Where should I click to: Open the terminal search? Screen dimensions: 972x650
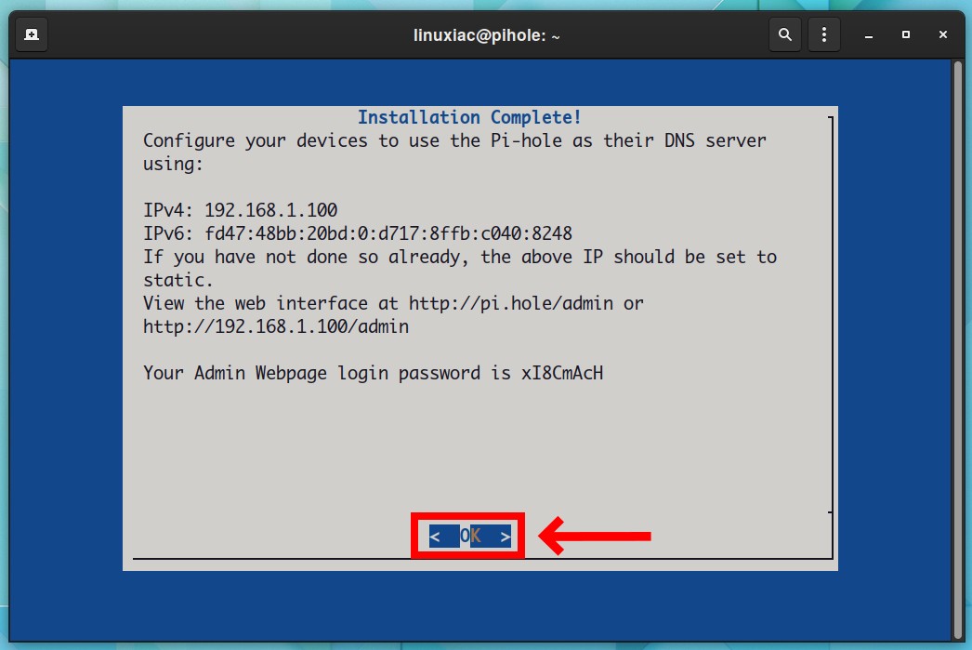(785, 34)
